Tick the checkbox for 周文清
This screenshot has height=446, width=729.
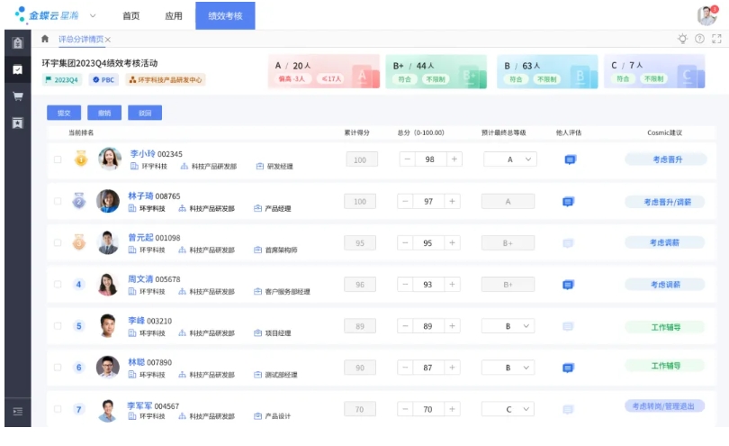[x=58, y=284]
